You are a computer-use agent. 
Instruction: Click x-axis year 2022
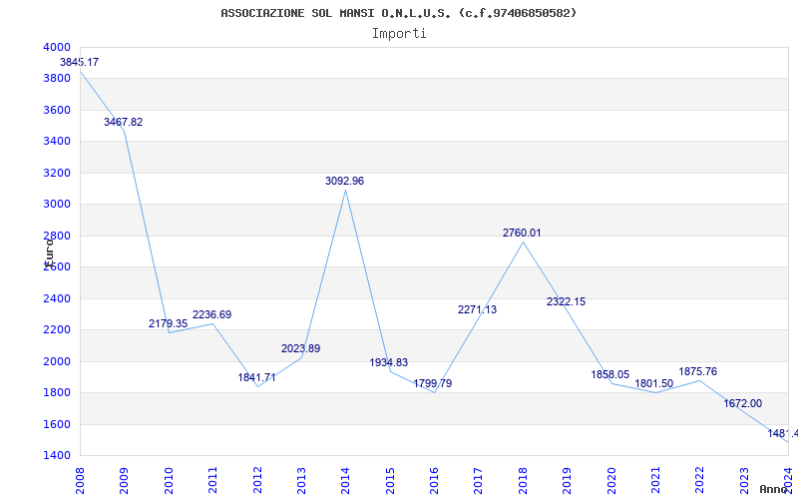tap(700, 481)
